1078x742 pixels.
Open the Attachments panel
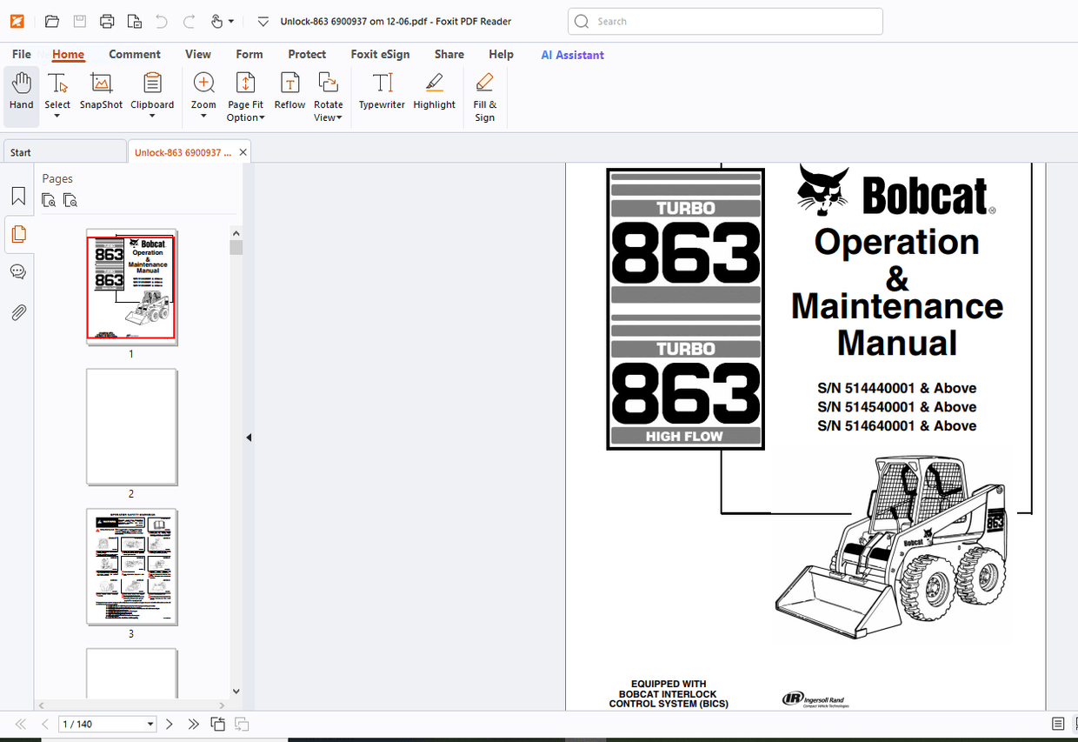(x=18, y=312)
